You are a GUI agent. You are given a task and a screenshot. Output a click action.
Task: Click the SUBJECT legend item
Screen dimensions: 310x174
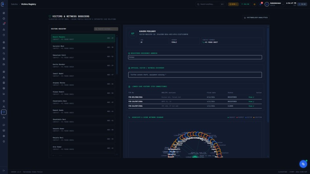pyautogui.click(x=231, y=117)
